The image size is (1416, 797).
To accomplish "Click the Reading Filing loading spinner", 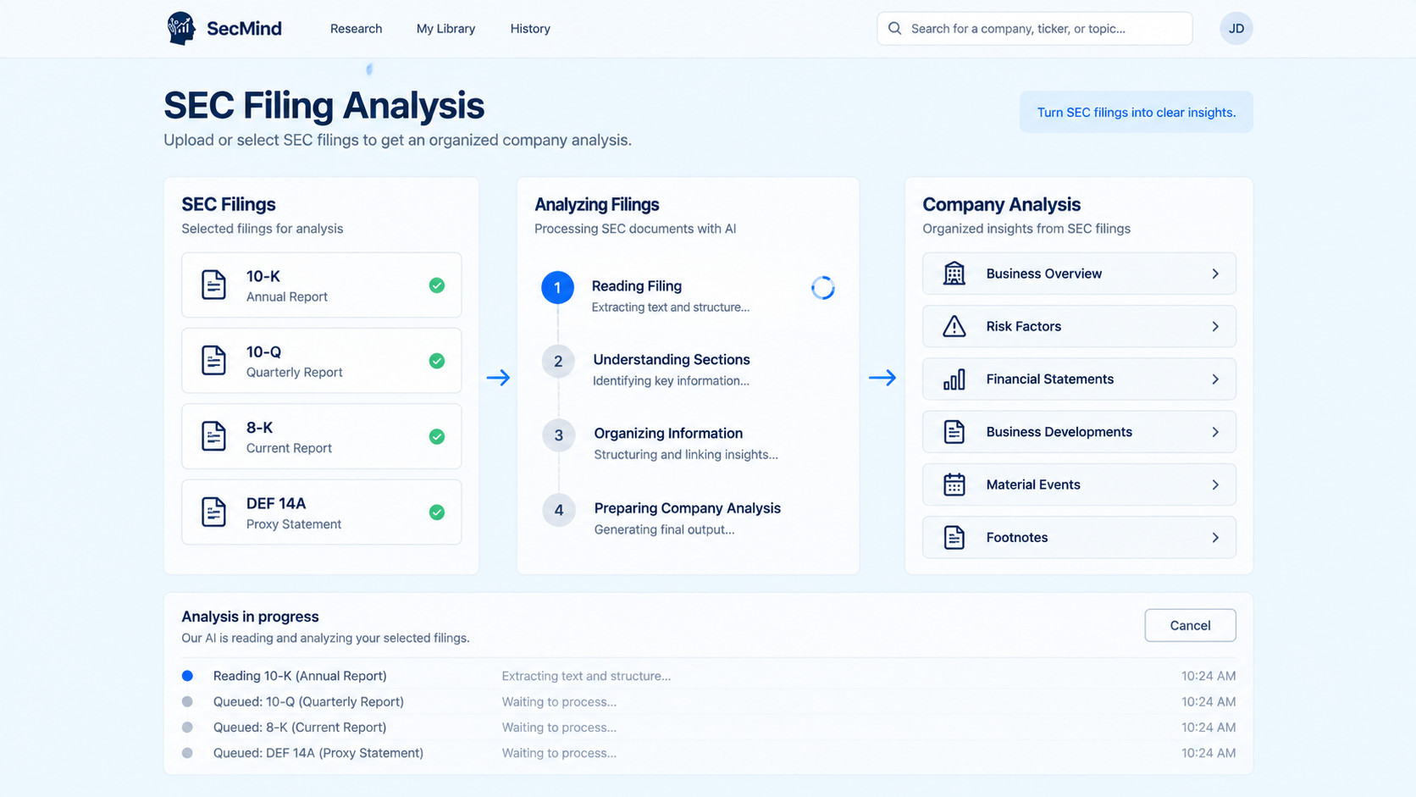I will point(822,288).
